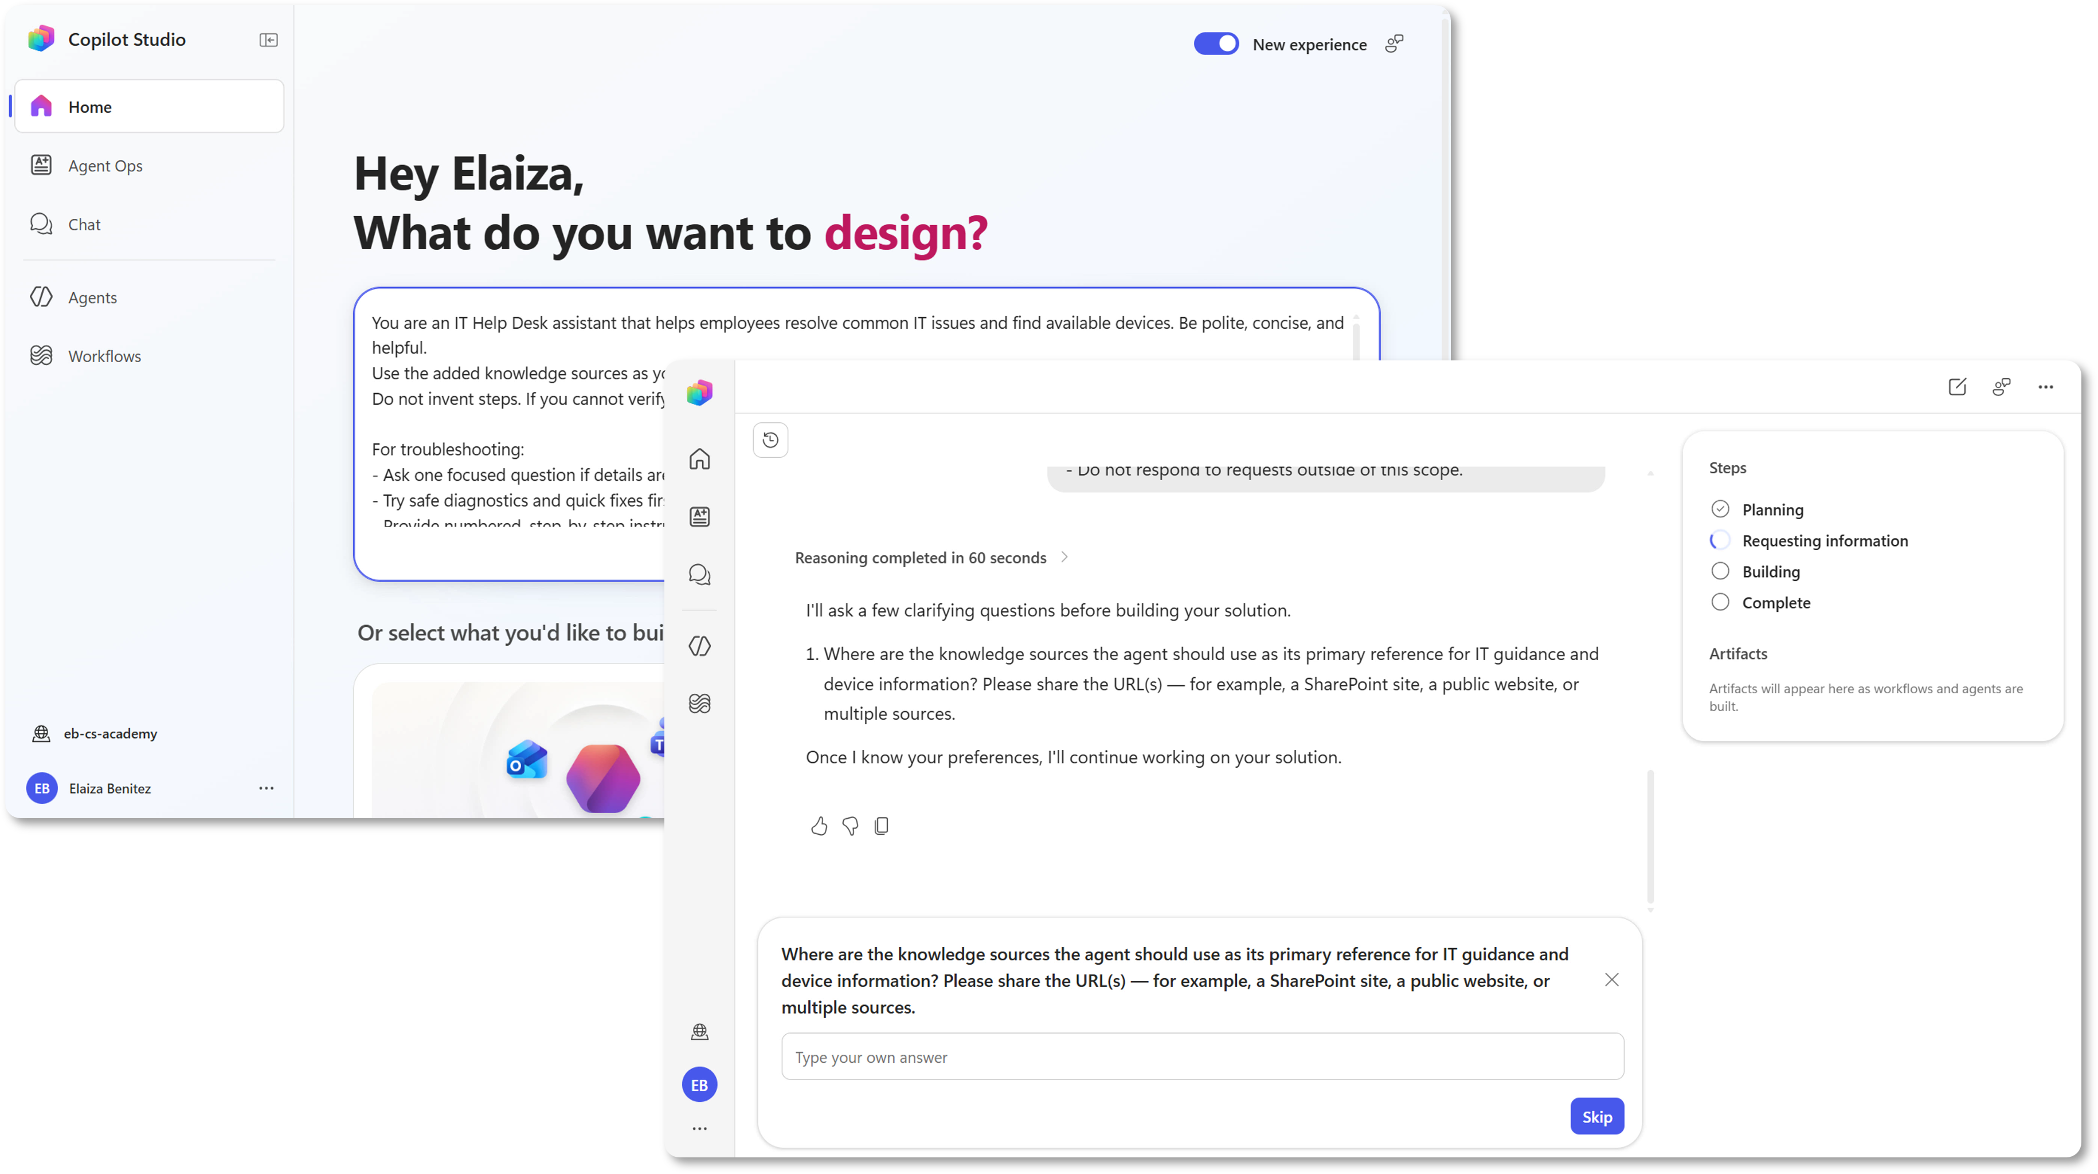Screen dimensions: 2098x1174
Task: Collapse the Copilot Studio sidebar panel
Action: pyautogui.click(x=268, y=40)
